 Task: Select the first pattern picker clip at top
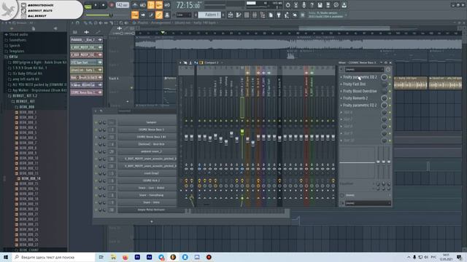86,39
